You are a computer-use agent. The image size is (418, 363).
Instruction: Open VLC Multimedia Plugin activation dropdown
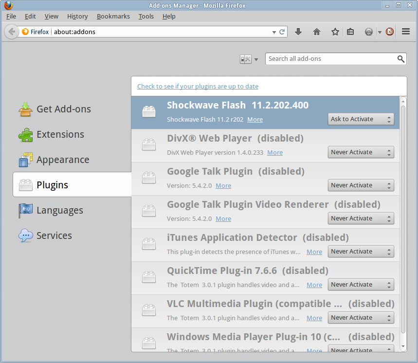point(361,317)
